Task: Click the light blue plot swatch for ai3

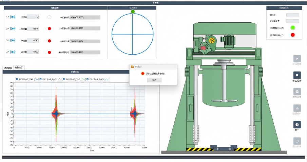Action: (107, 79)
